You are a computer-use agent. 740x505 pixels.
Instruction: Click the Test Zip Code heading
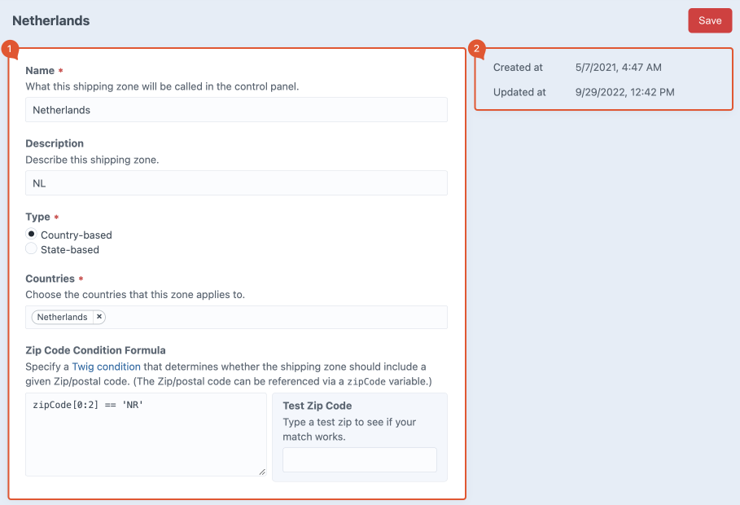317,406
